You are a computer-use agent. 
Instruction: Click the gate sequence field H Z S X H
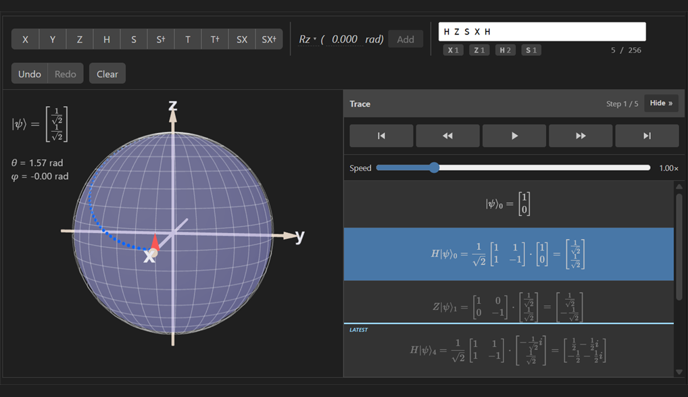click(x=542, y=32)
